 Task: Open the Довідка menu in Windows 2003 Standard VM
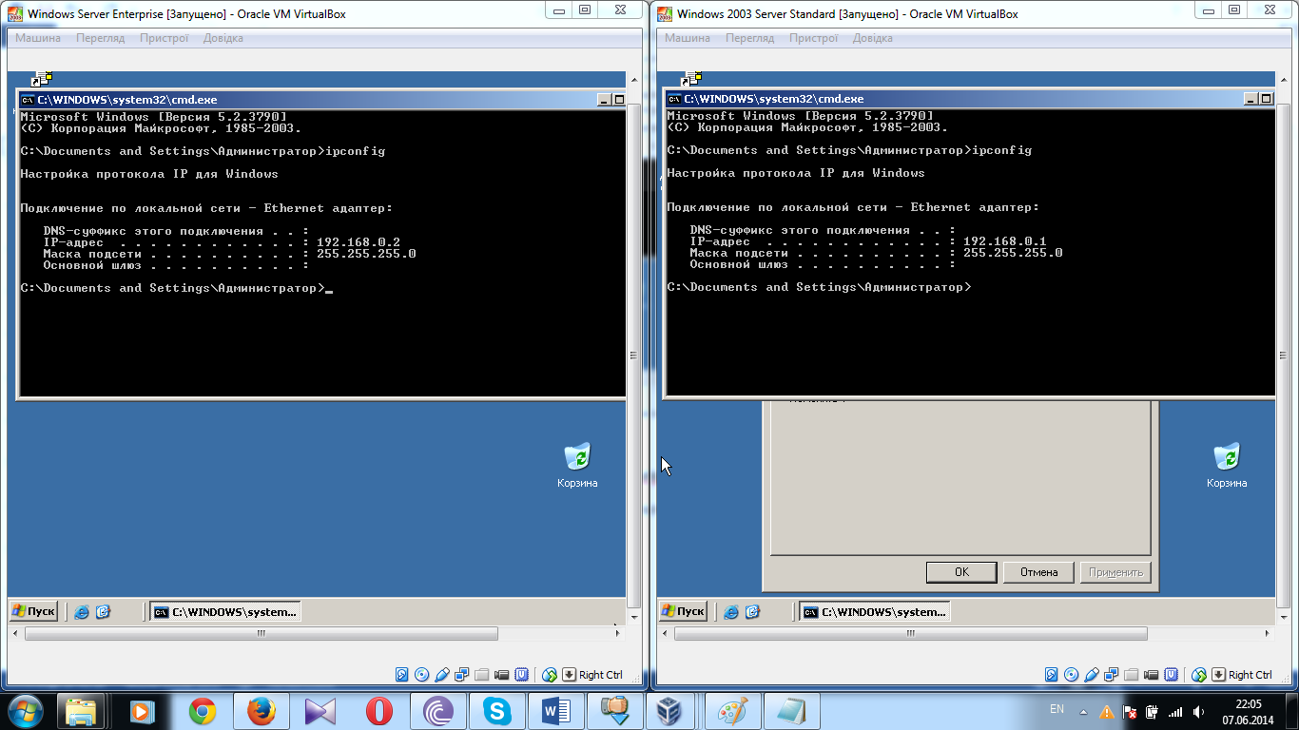coord(872,38)
